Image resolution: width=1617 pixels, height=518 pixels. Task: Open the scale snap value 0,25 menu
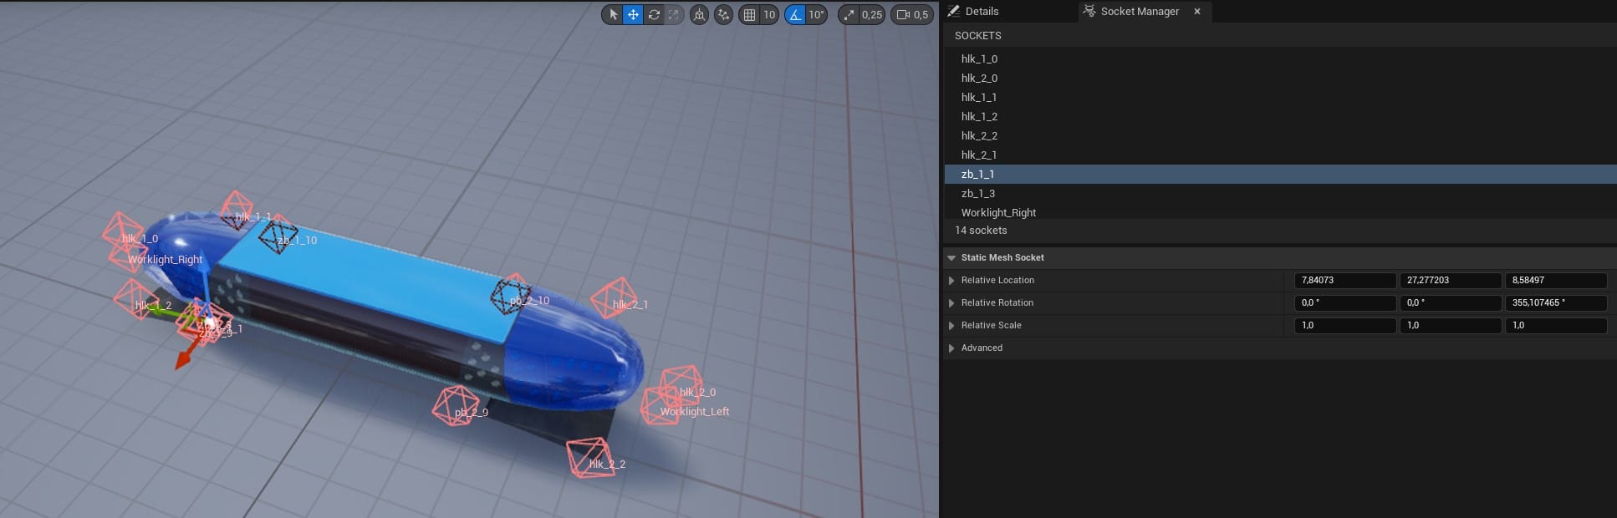click(872, 14)
